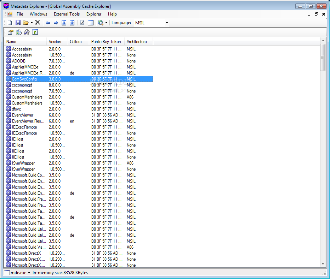Click the globe search icon
Viewport: 330px width, 279px height.
pyautogui.click(x=101, y=23)
